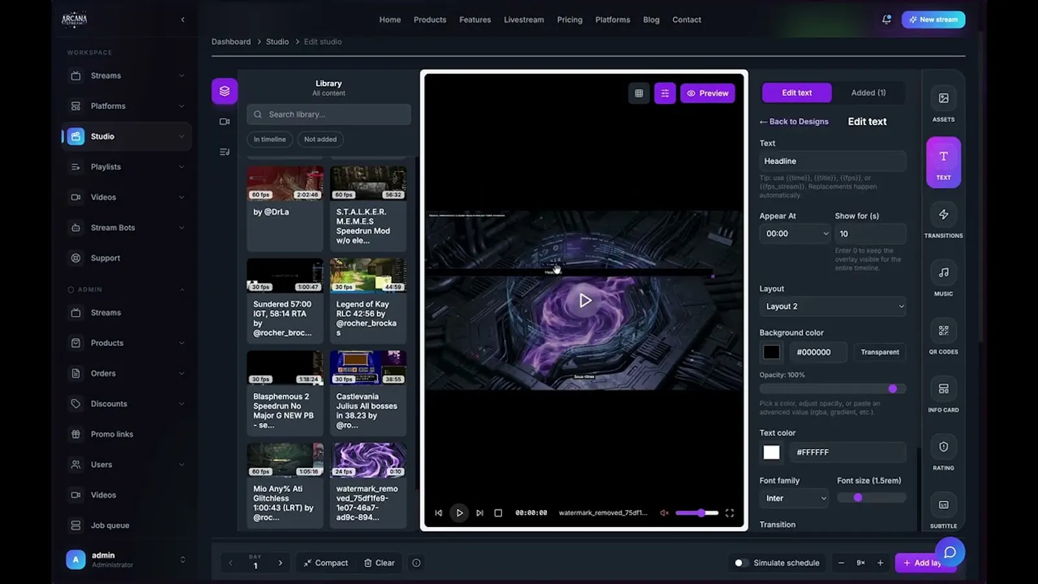Open the Assets panel icon
The width and height of the screenshot is (1038, 584).
[x=943, y=99]
